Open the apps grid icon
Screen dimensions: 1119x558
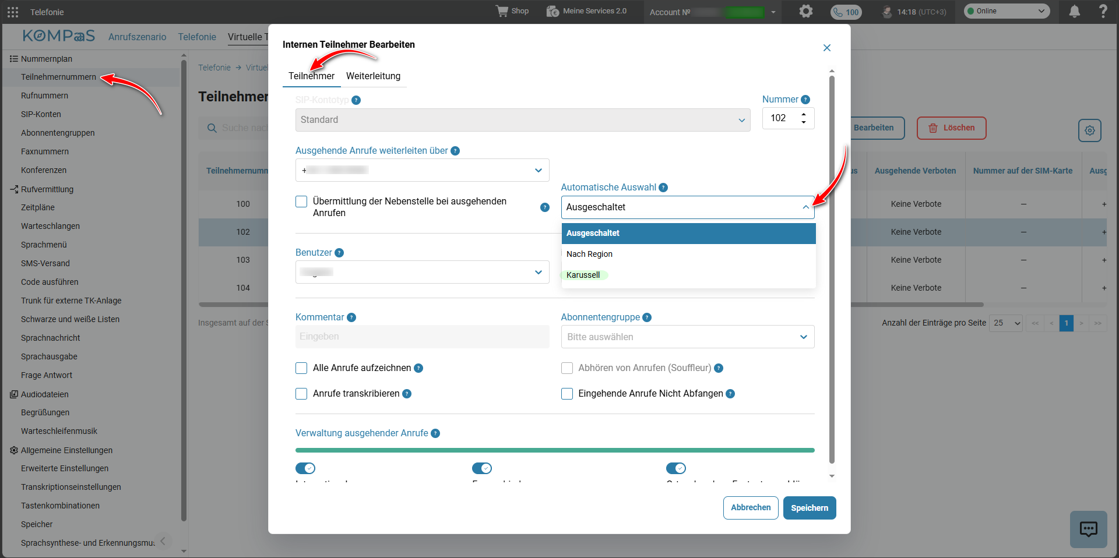[x=13, y=12]
